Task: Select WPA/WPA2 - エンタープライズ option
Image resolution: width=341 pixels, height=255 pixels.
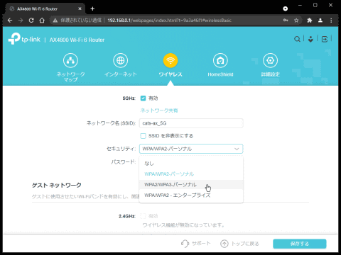Action: point(191,195)
